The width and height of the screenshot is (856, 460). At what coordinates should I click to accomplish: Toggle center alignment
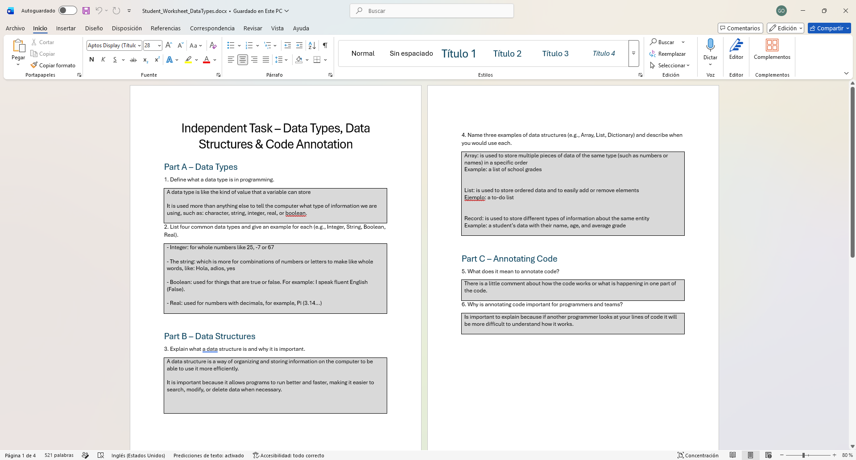(x=243, y=60)
